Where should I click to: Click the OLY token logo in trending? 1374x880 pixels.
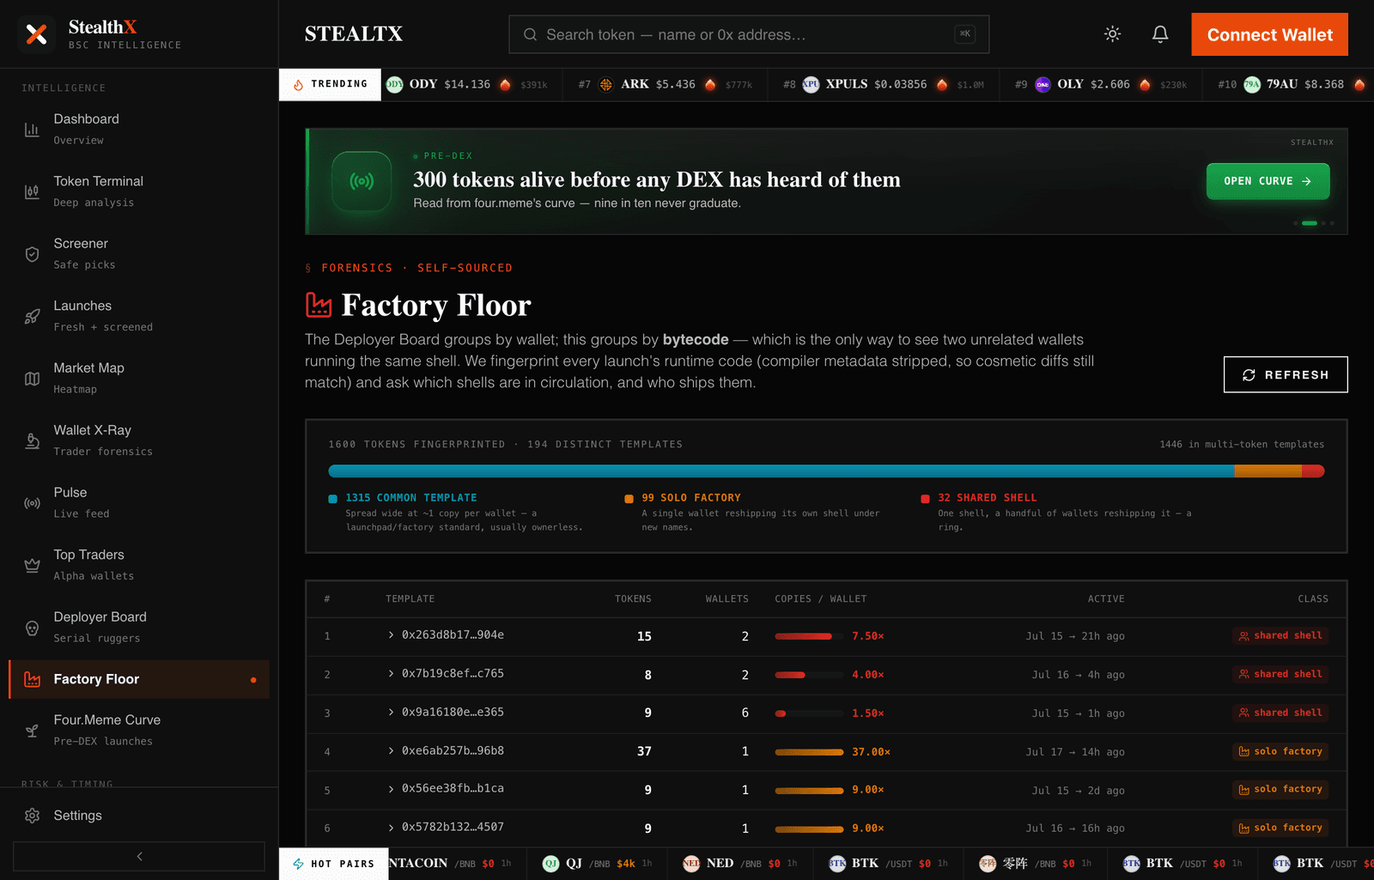pos(1043,84)
